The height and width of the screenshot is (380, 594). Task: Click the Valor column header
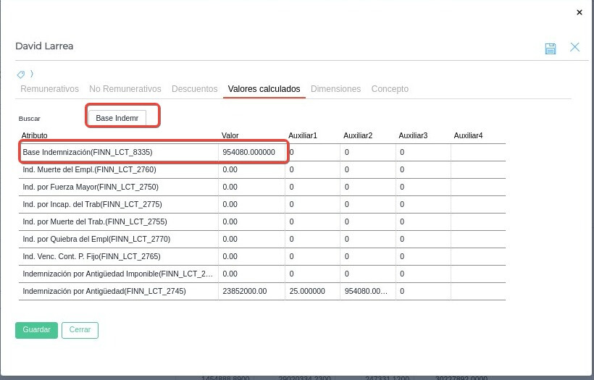pyautogui.click(x=230, y=135)
